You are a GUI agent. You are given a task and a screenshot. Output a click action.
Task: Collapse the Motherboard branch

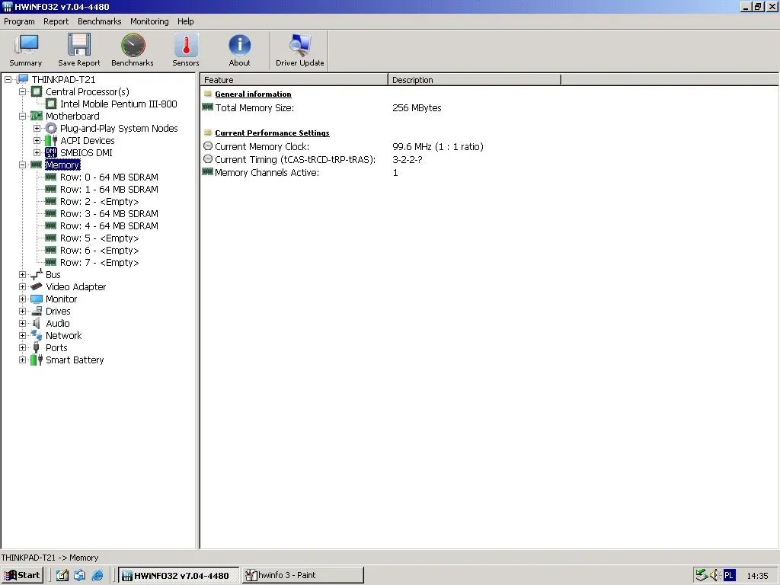(x=22, y=116)
